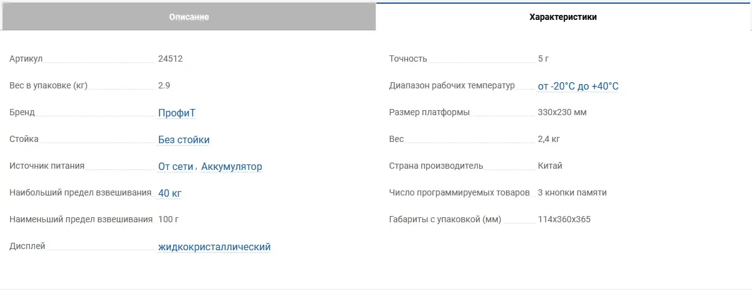Click the от -20°C до +40°C temperature link

tap(578, 86)
